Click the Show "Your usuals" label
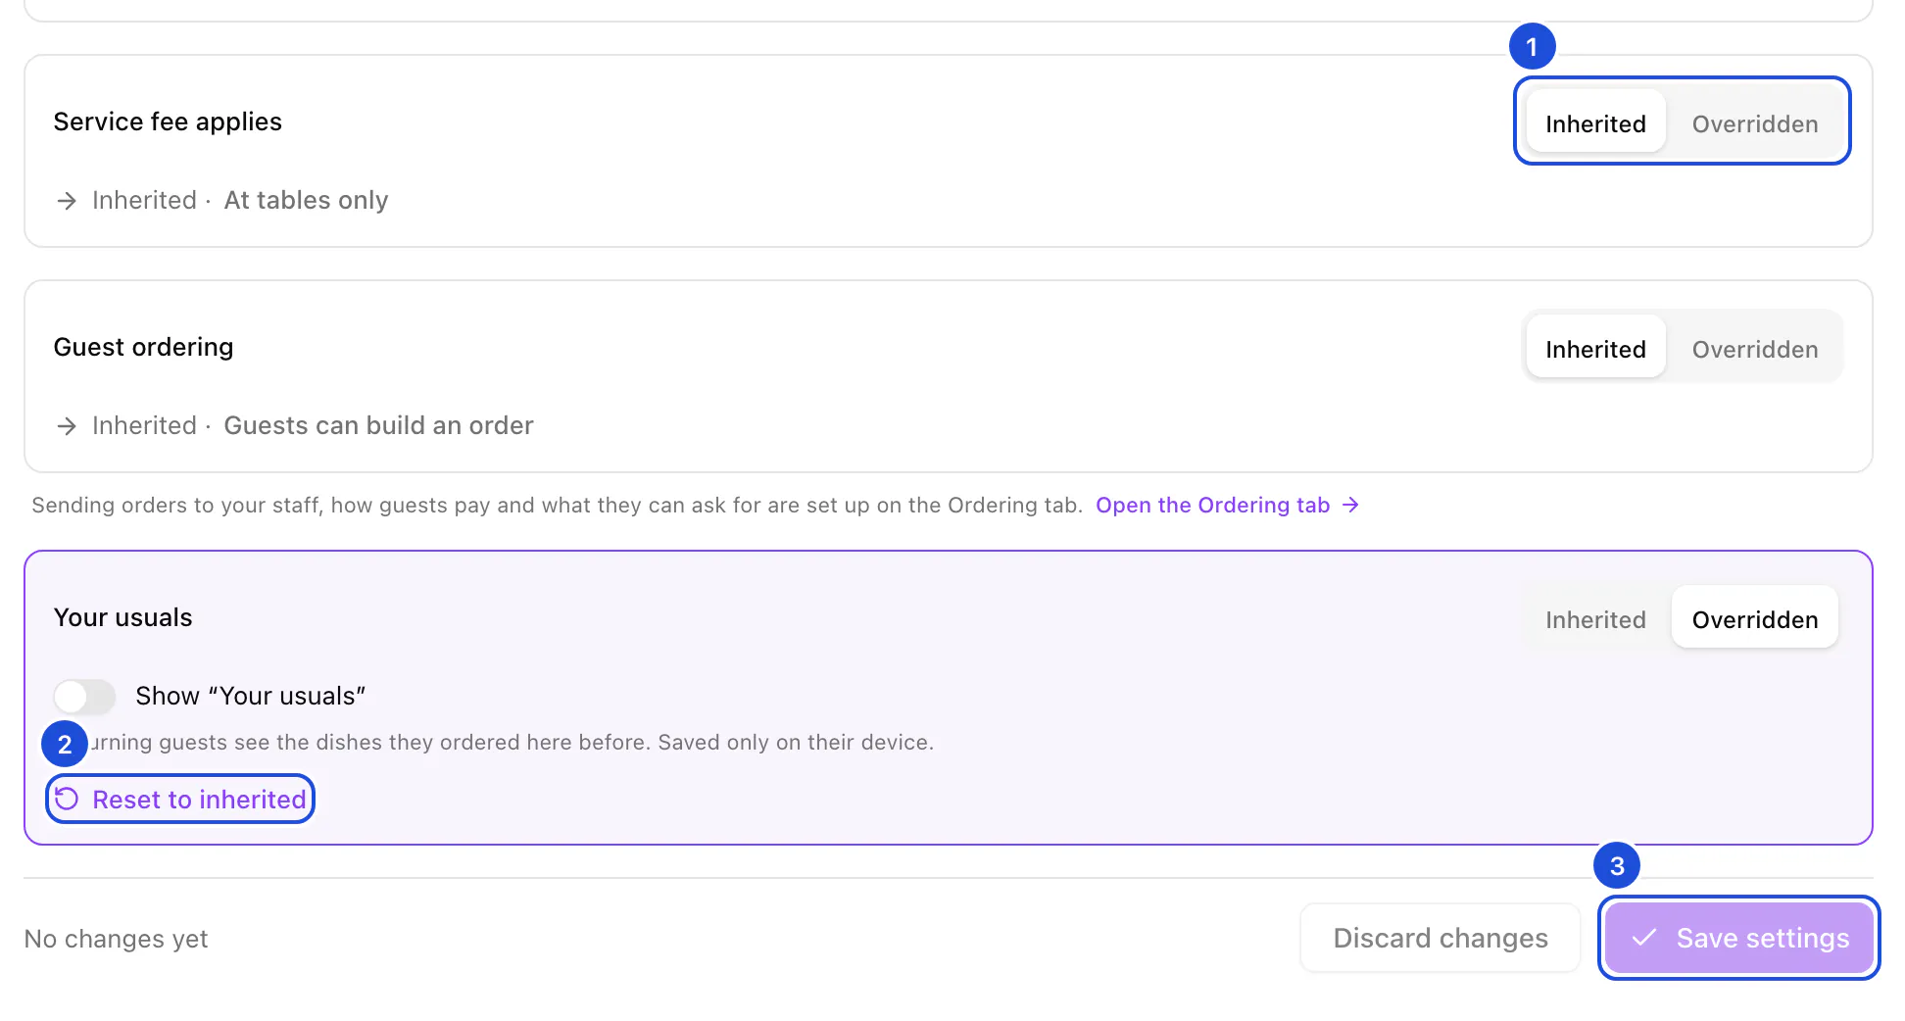Screen dimensions: 1905x1021 click(250, 696)
